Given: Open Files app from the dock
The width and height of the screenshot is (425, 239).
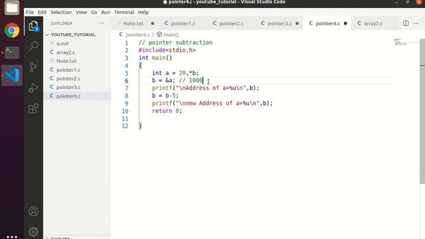Looking at the screenshot, I should click(12, 7).
